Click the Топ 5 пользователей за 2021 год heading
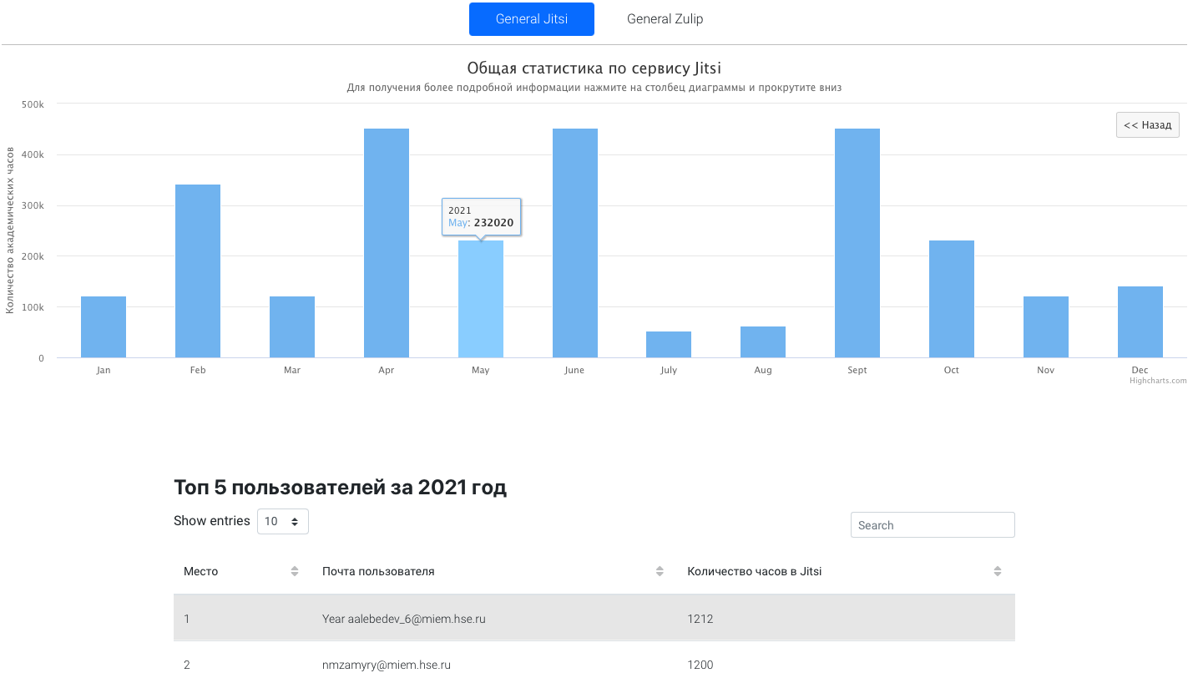The height and width of the screenshot is (678, 1193). tap(340, 488)
